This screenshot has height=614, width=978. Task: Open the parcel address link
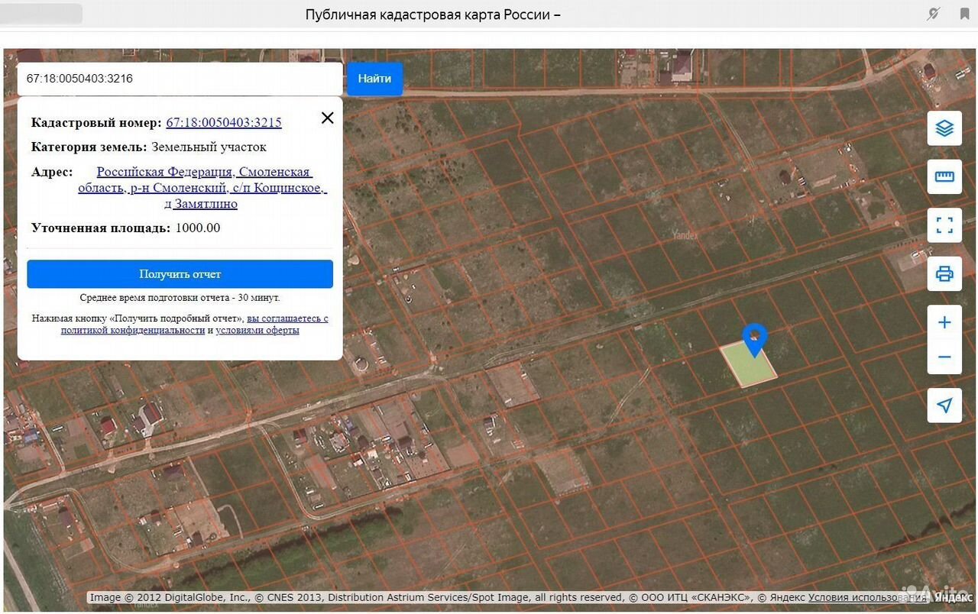(x=202, y=188)
